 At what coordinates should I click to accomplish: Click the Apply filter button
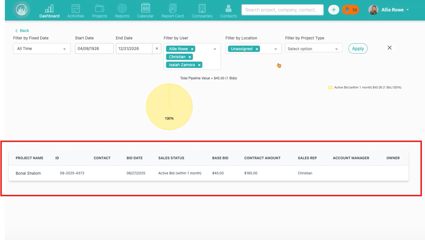pos(358,49)
